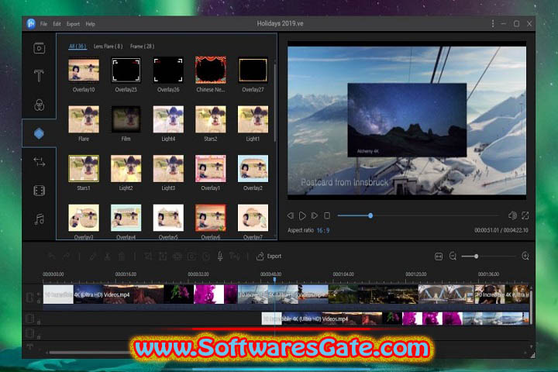Screen dimensions: 558x372
Task: Select the Overlay2 thumbnail
Action: 253,168
